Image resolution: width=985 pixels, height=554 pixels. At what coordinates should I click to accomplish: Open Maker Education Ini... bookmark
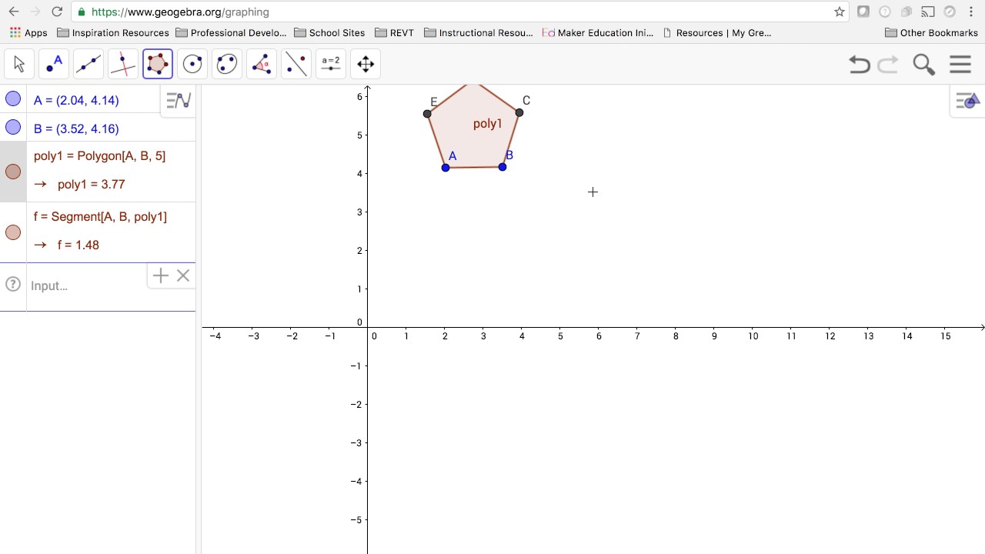598,32
